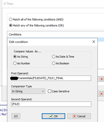Screen dimensions: 104x122
Task: Click the Edit condition title text
Action: pos(18,42)
